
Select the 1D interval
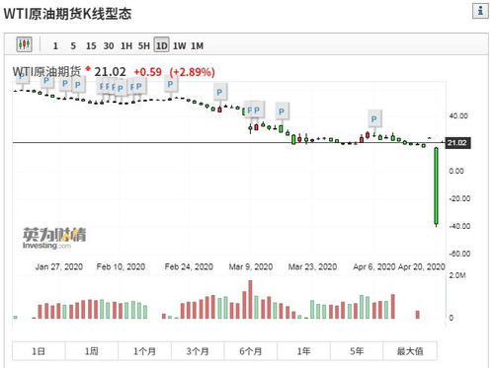(x=162, y=45)
